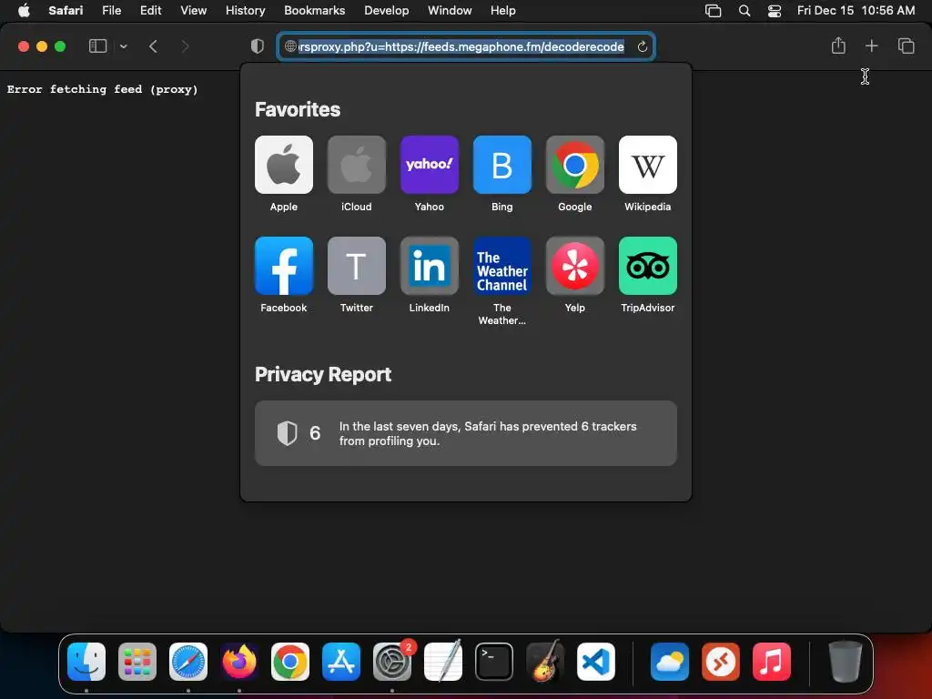Launch Finder from the Dock
The image size is (932, 699).
[x=86, y=662]
